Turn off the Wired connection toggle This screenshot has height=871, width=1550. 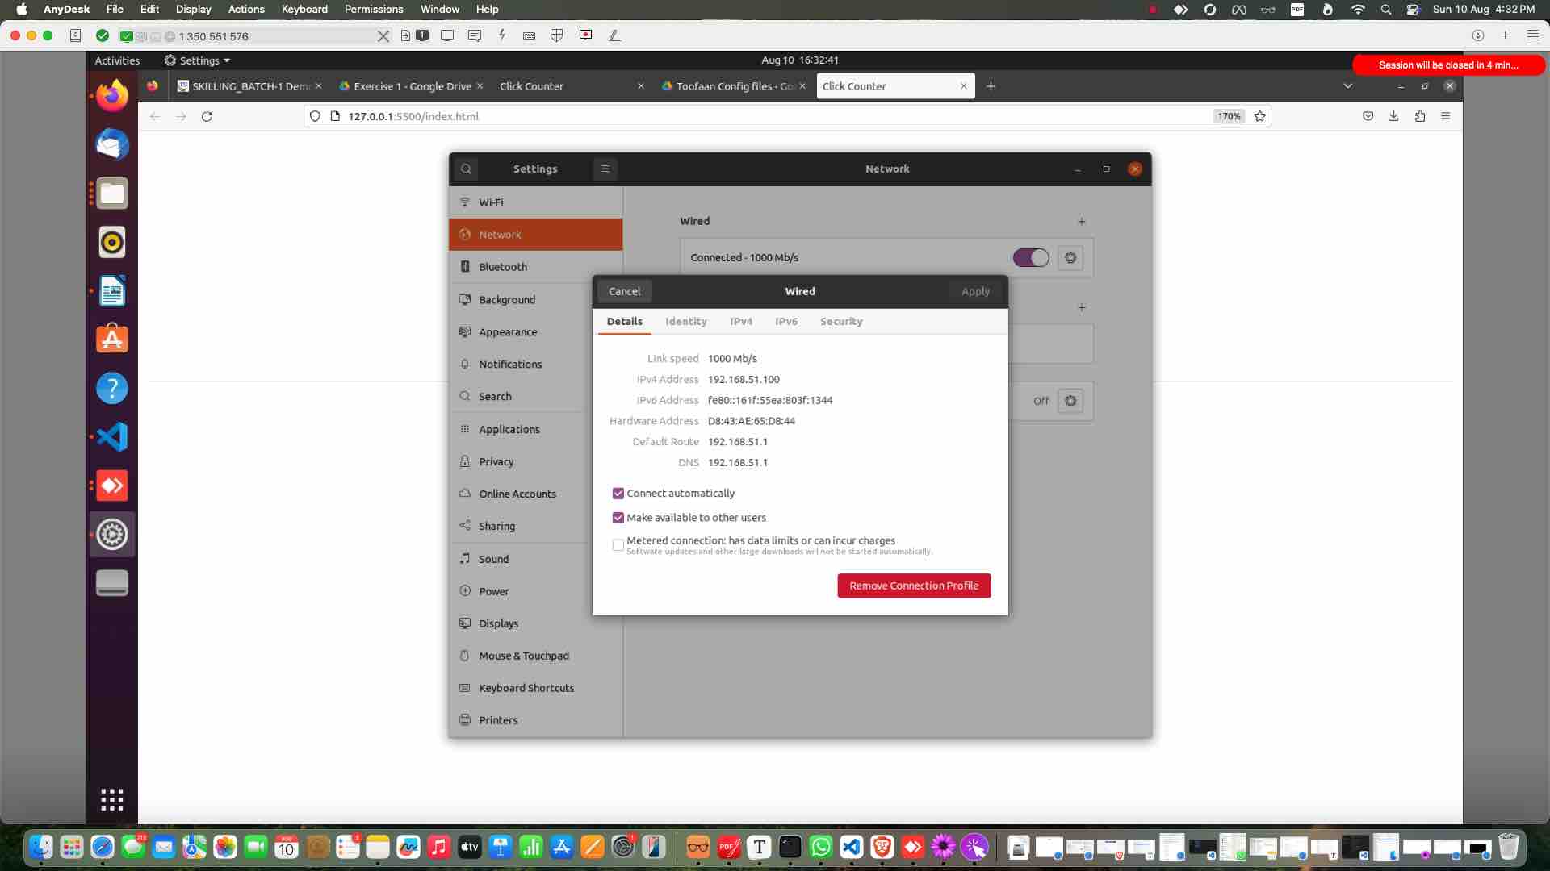[1031, 257]
